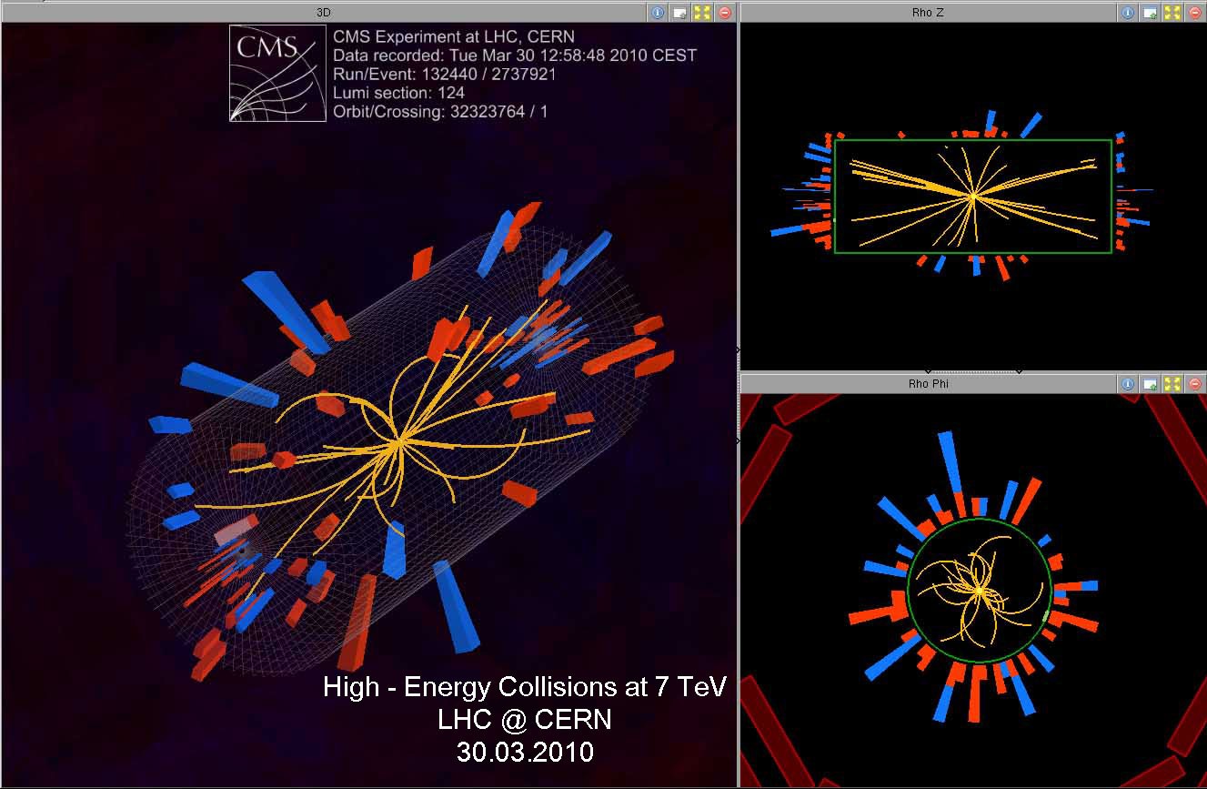Click the info icon on the Rho Phi panel

pos(1128,383)
